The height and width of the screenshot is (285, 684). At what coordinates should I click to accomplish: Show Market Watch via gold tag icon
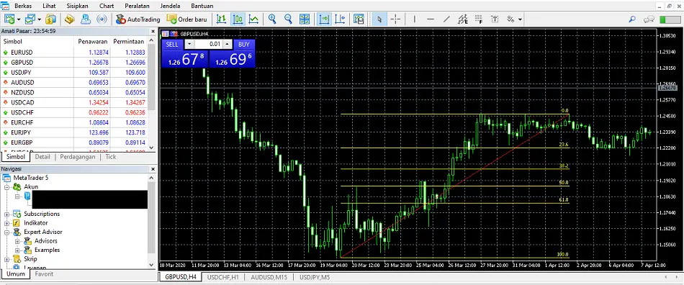click(70, 19)
